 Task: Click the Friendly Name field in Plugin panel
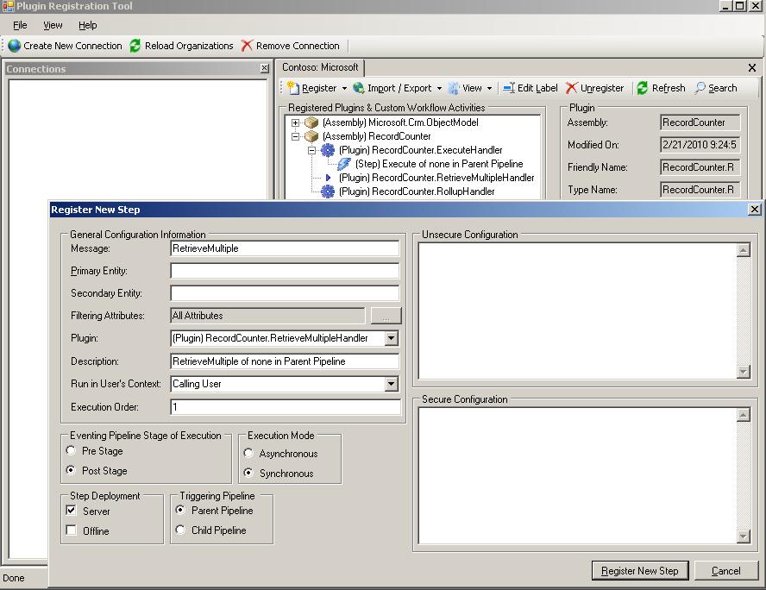click(700, 167)
